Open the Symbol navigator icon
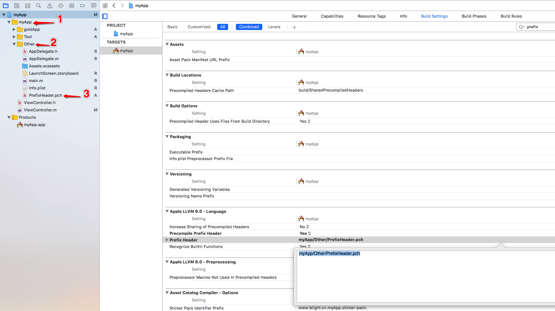 tap(28, 5)
